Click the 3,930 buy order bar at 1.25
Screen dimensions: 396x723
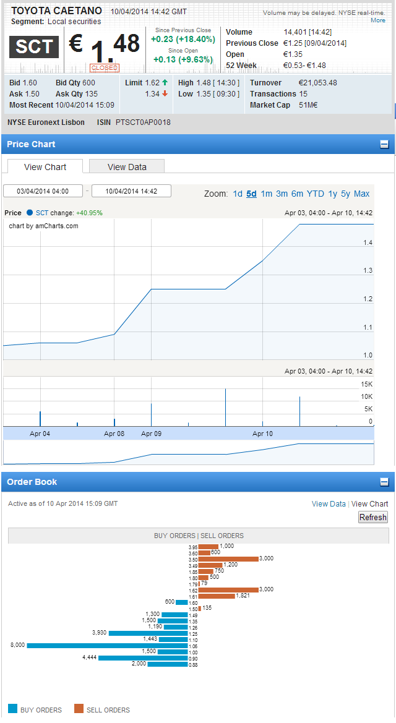(148, 633)
